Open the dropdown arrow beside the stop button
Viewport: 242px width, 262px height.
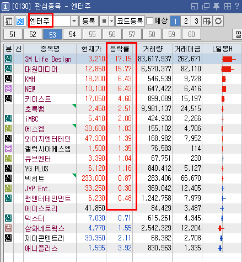click(112, 21)
